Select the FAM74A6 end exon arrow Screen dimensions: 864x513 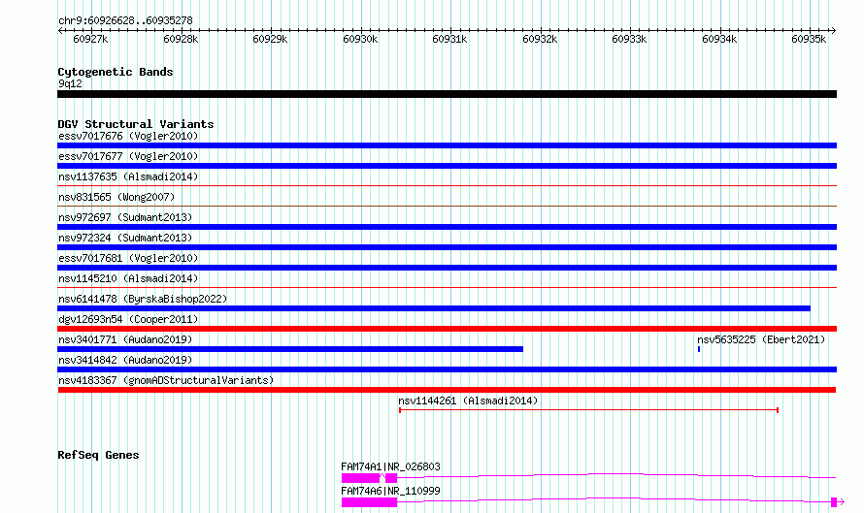coord(838,502)
